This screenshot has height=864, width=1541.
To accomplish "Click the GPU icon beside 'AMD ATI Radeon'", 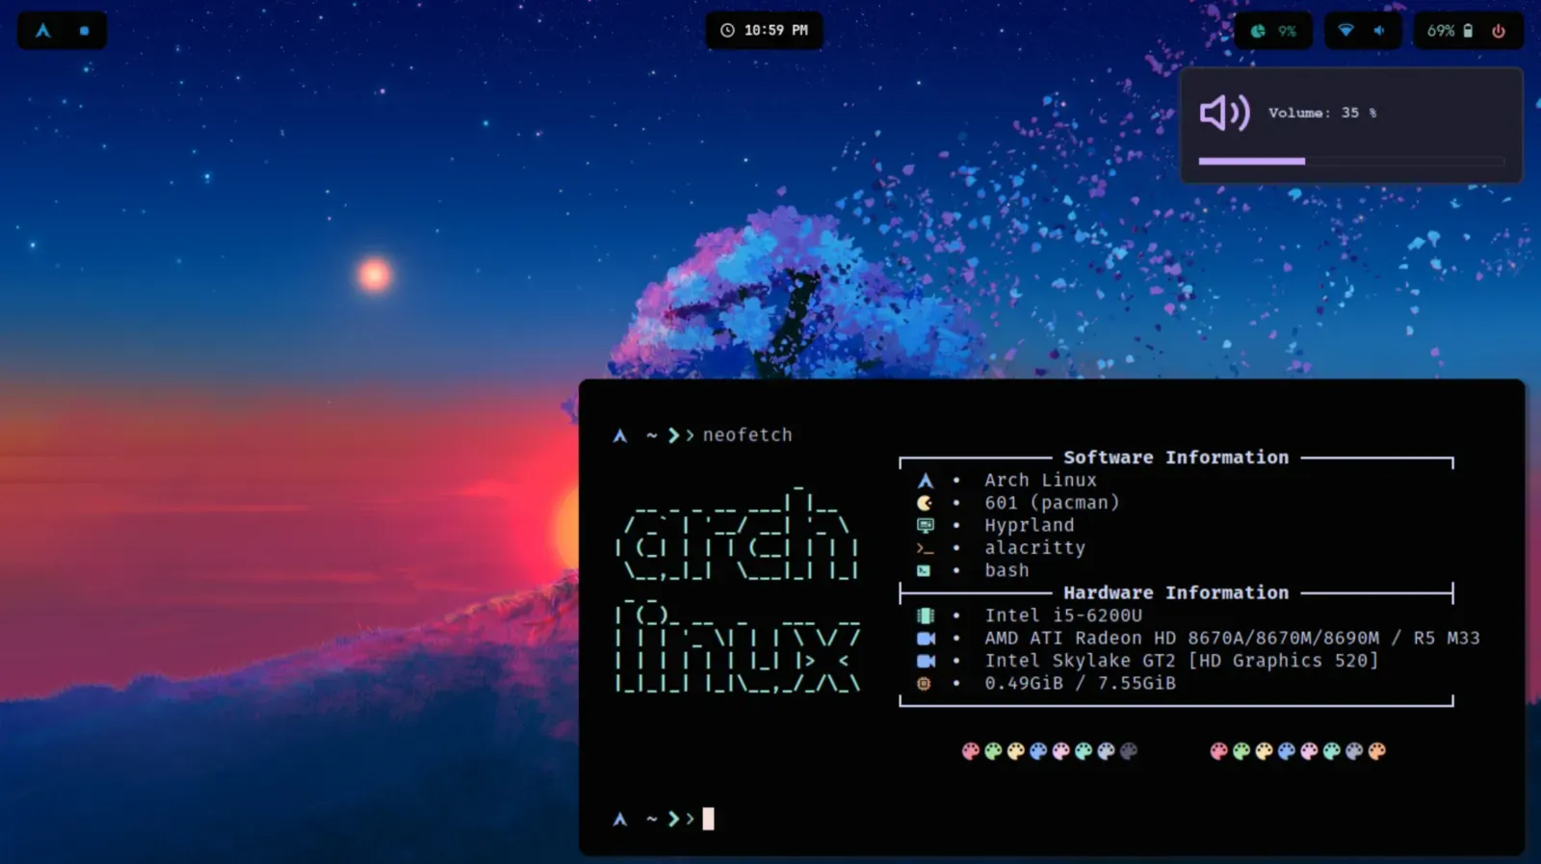I will (926, 638).
